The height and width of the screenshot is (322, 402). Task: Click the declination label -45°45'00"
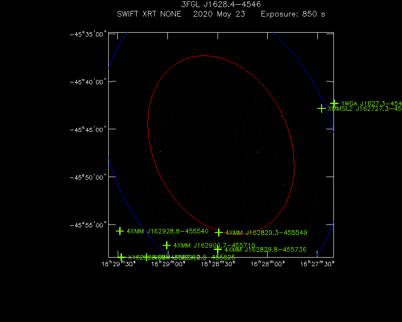pyautogui.click(x=88, y=130)
